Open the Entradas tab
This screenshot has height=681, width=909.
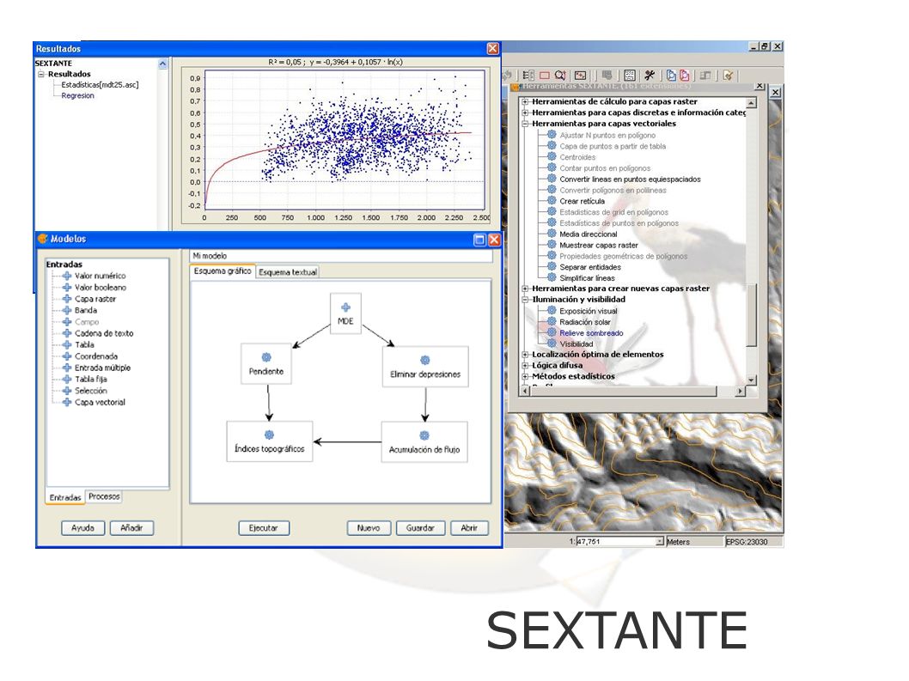click(65, 497)
